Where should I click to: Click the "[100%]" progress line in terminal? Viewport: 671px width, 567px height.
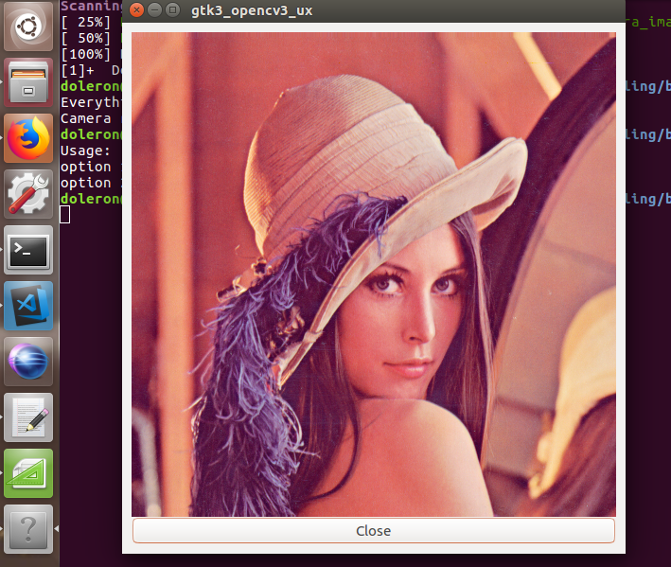85,54
